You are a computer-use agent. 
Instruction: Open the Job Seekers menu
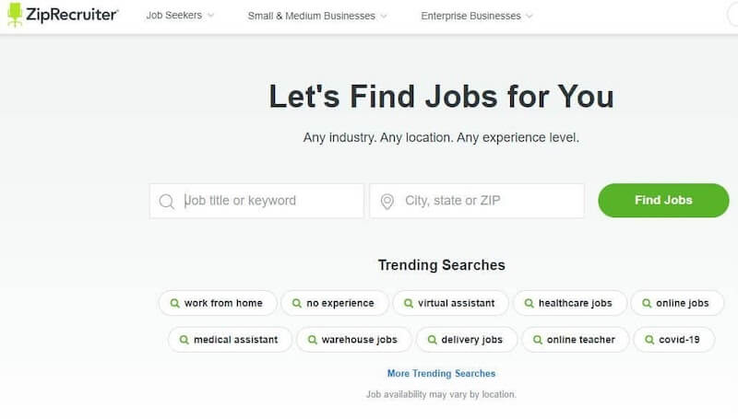[174, 16]
